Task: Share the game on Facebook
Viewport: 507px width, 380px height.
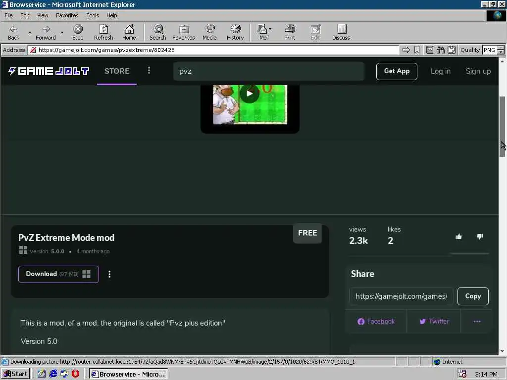Action: [376, 322]
